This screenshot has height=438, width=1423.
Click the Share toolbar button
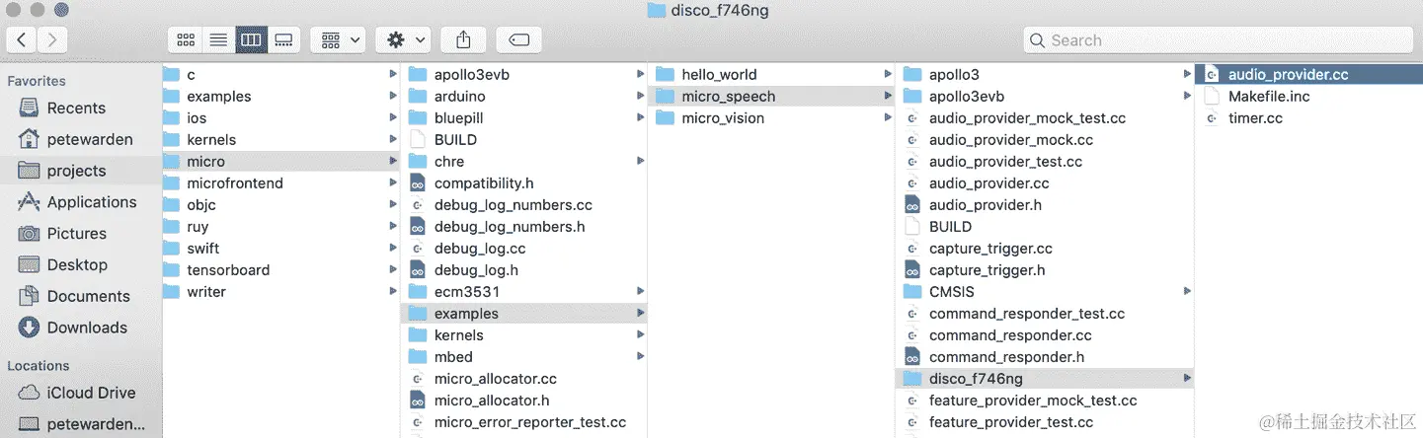point(463,39)
